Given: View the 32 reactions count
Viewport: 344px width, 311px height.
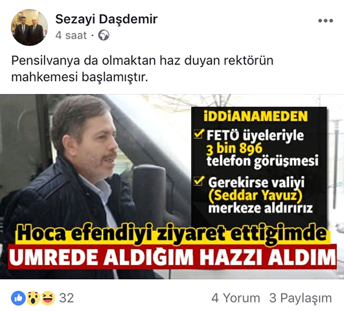Looking at the screenshot, I should (67, 298).
